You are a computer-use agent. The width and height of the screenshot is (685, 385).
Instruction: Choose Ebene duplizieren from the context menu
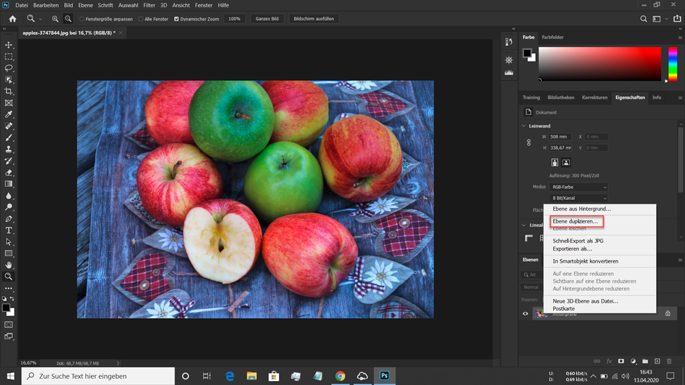point(575,221)
